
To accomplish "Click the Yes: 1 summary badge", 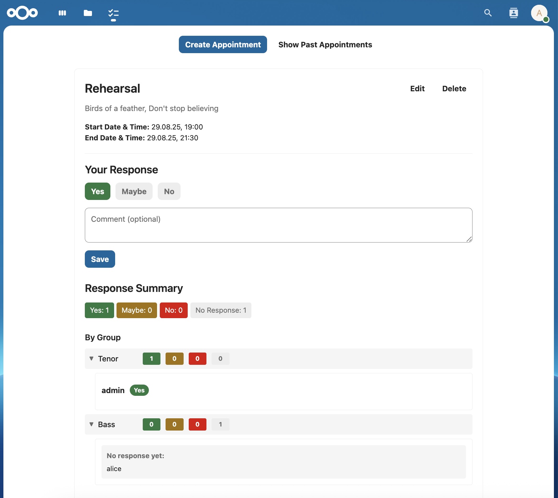I will 99,310.
